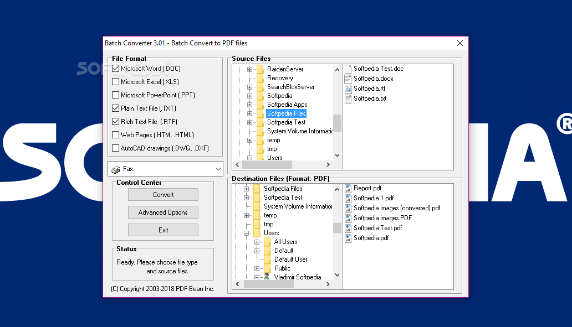The height and width of the screenshot is (327, 572).
Task: Click the Default User folder icon
Action: pos(267,259)
